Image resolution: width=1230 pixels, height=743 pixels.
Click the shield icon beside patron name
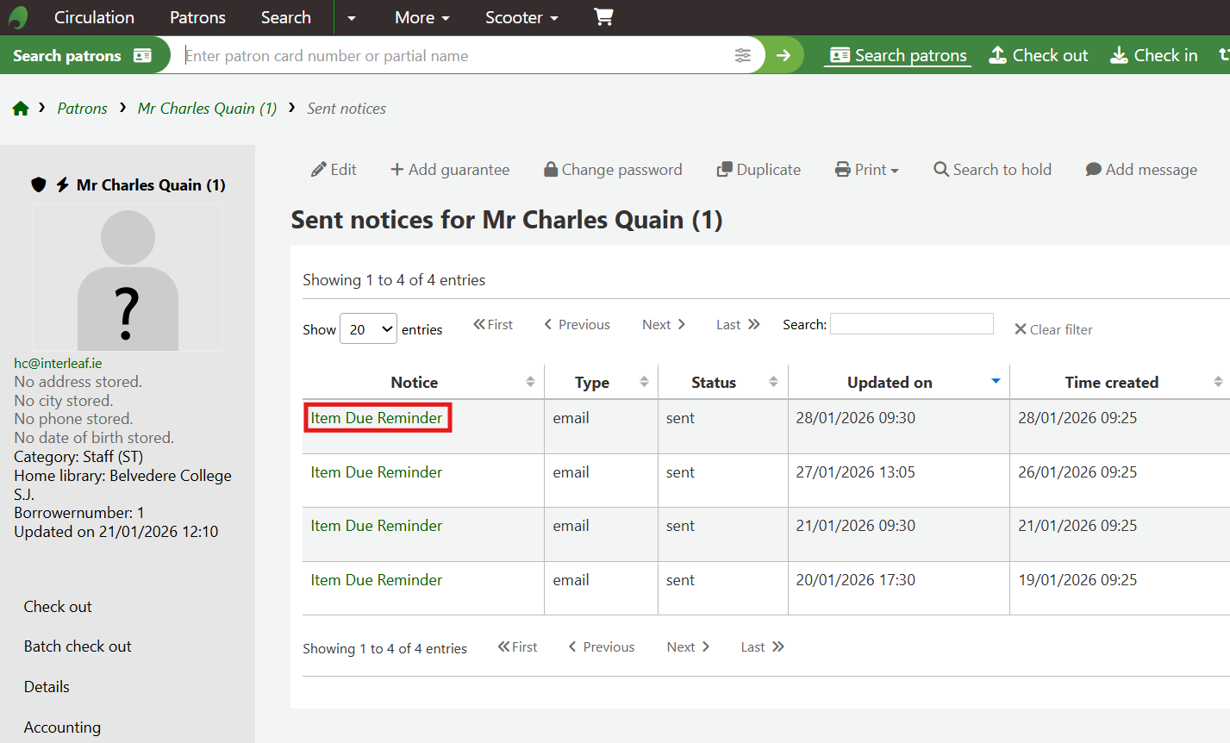pos(38,184)
